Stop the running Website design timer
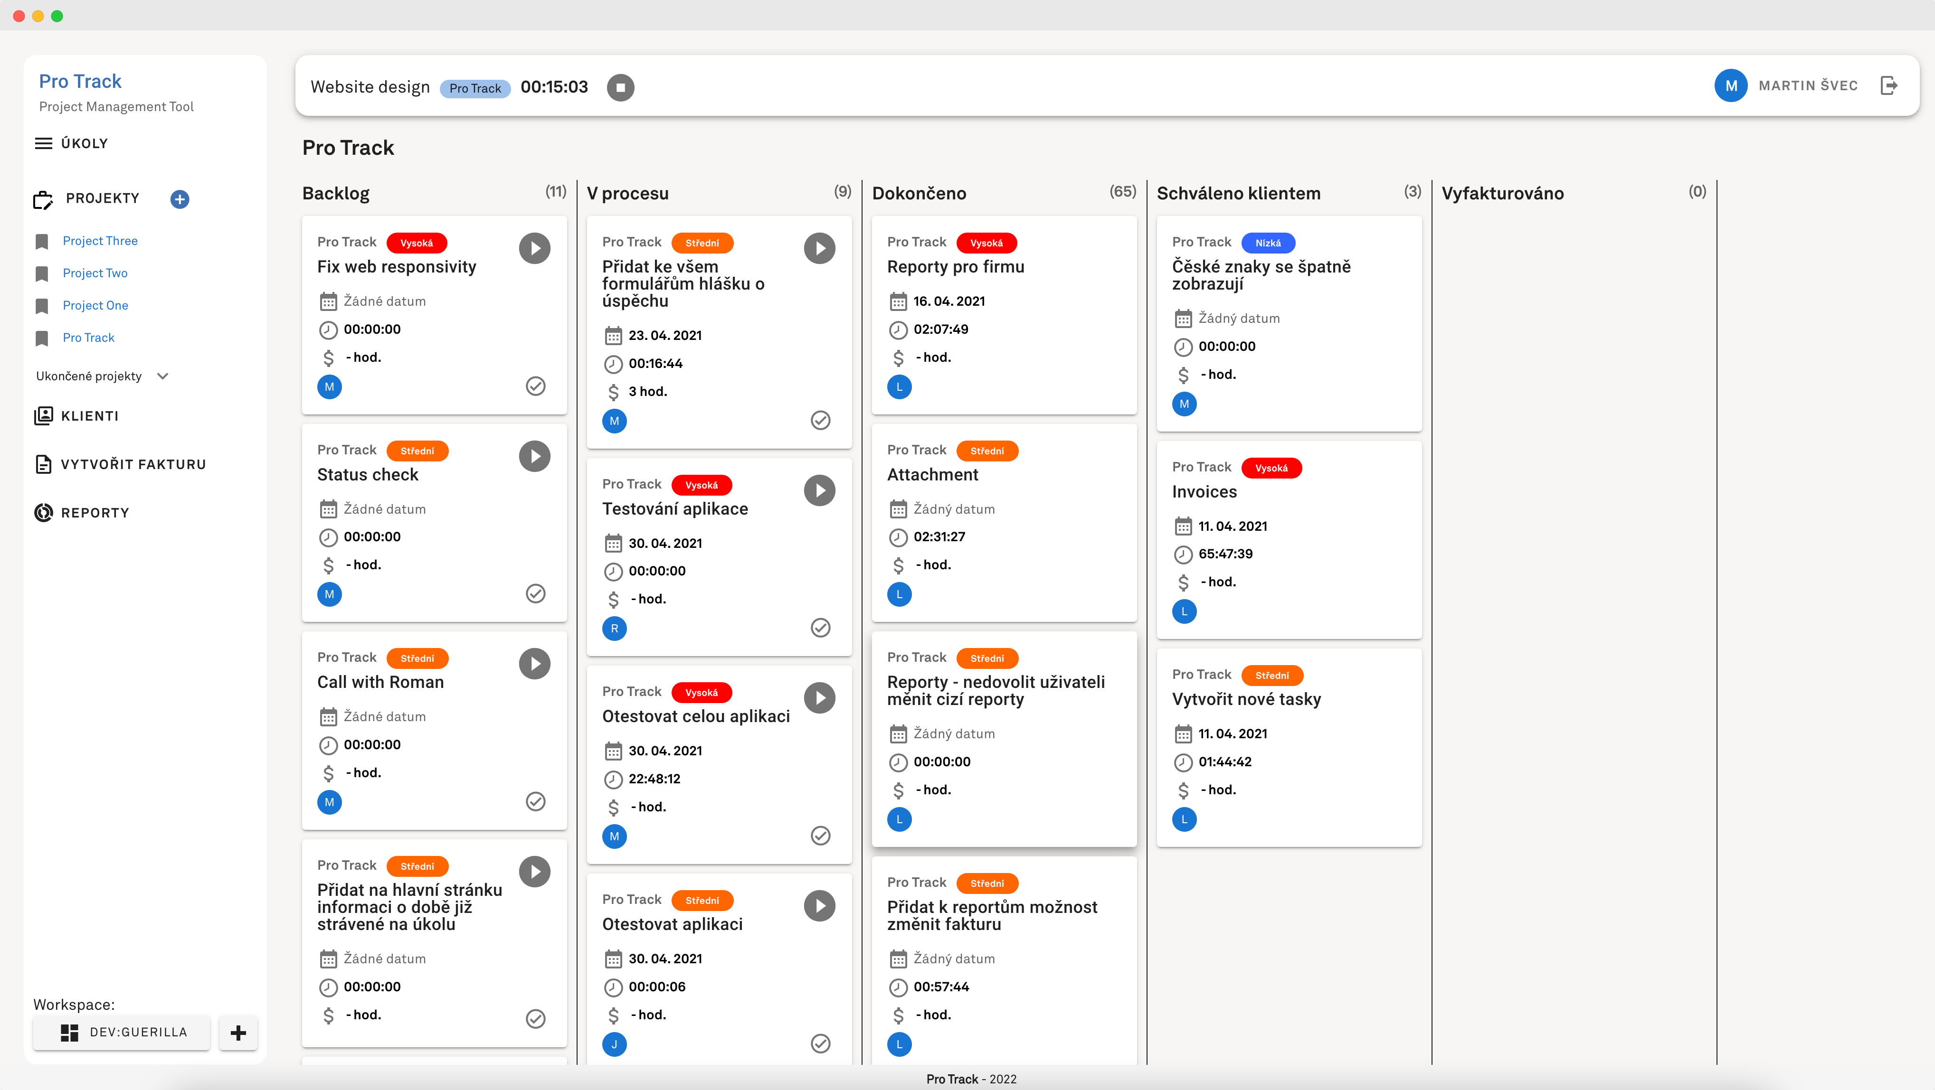 coord(620,87)
